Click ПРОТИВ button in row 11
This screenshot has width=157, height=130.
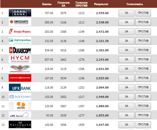[x=143, y=106]
